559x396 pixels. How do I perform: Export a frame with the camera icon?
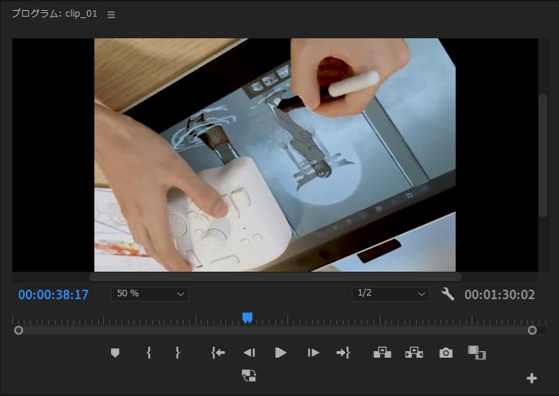click(446, 353)
